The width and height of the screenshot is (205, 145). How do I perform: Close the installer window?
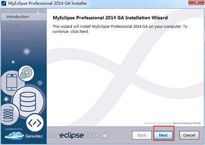click(x=197, y=2)
